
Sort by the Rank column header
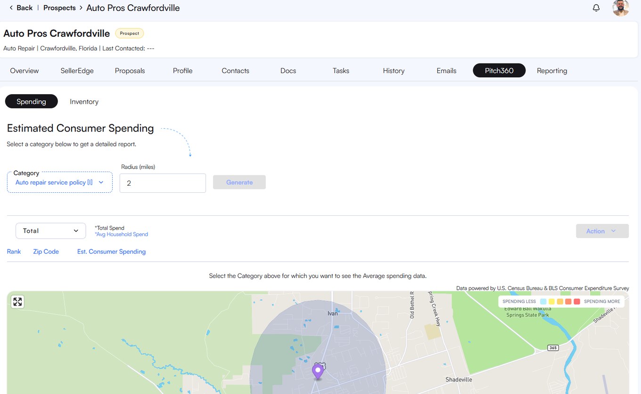pyautogui.click(x=14, y=252)
